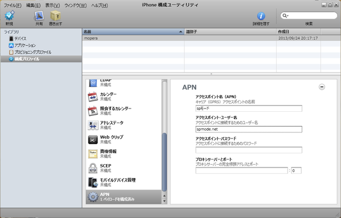Select the モバイルデバイス管理 payload icon
The width and height of the screenshot is (341, 218).
(x=93, y=182)
